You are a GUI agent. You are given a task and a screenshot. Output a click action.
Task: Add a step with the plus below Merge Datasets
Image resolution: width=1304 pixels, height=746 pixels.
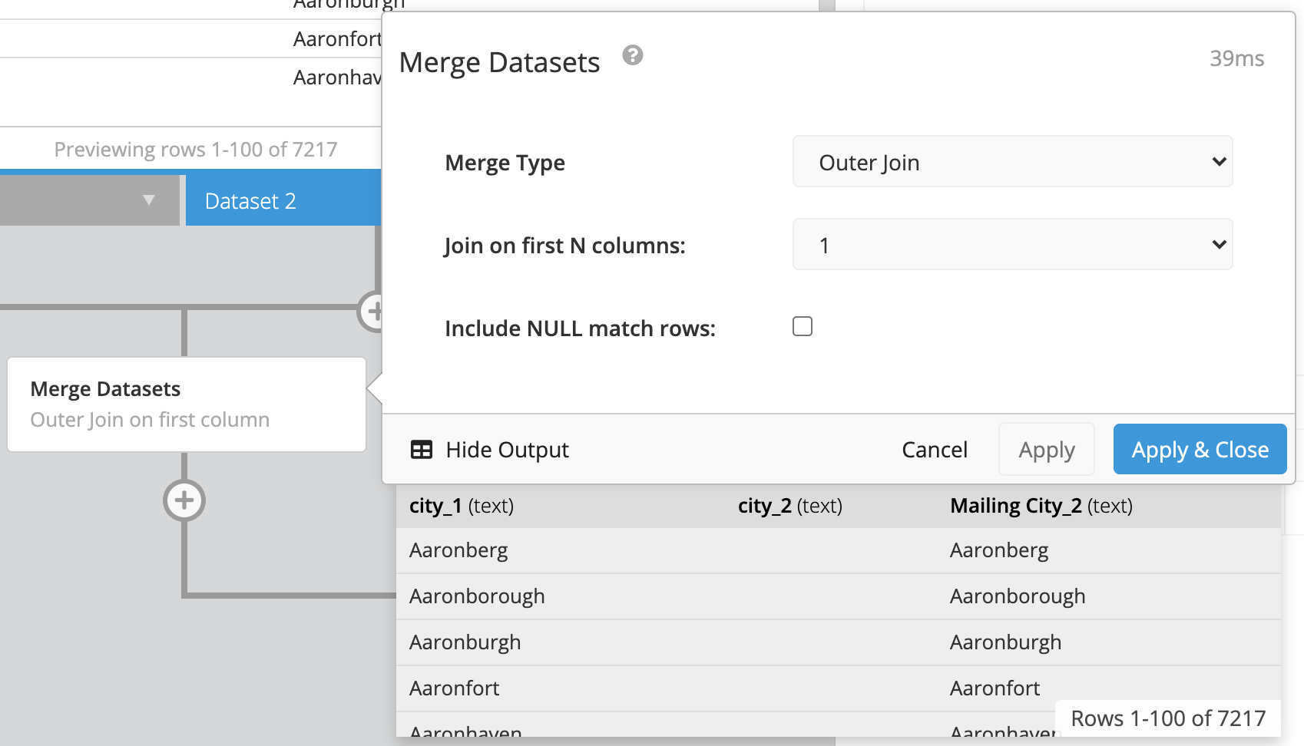[184, 500]
